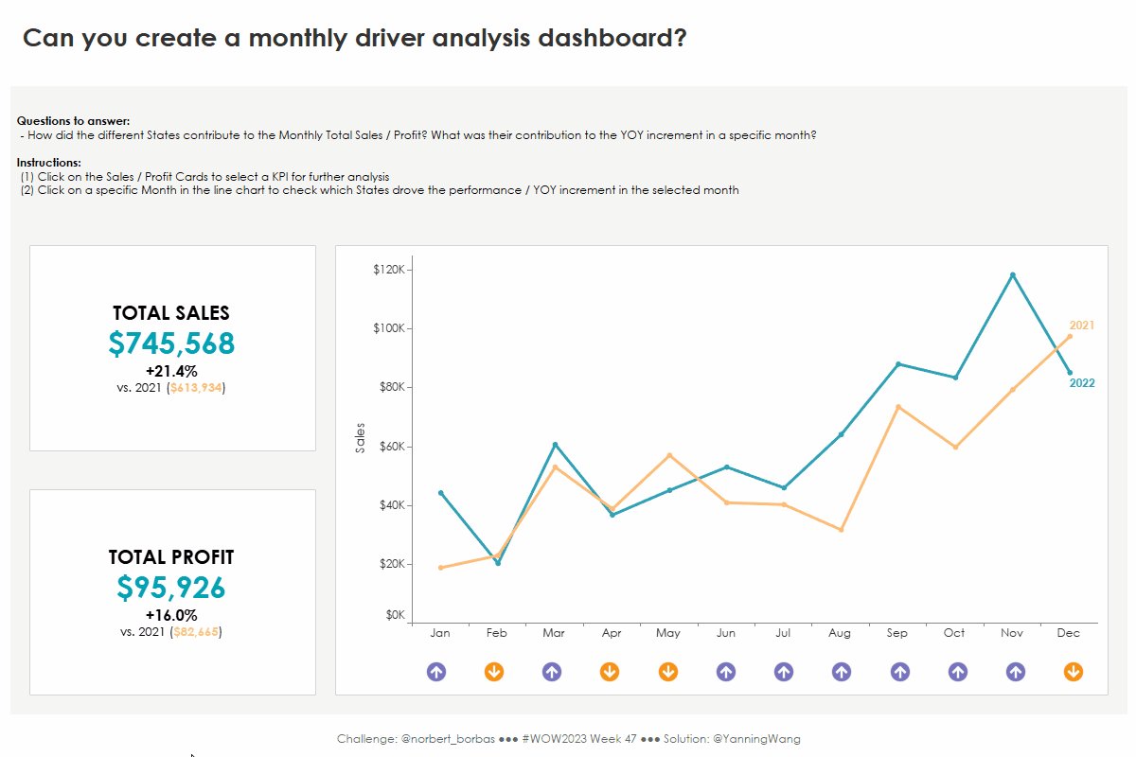Click the purple up arrow under Jan

[x=436, y=672]
